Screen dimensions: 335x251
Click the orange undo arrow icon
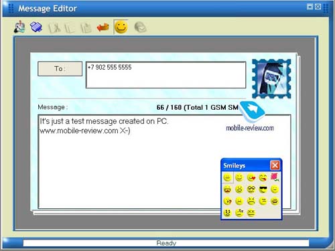tap(103, 27)
